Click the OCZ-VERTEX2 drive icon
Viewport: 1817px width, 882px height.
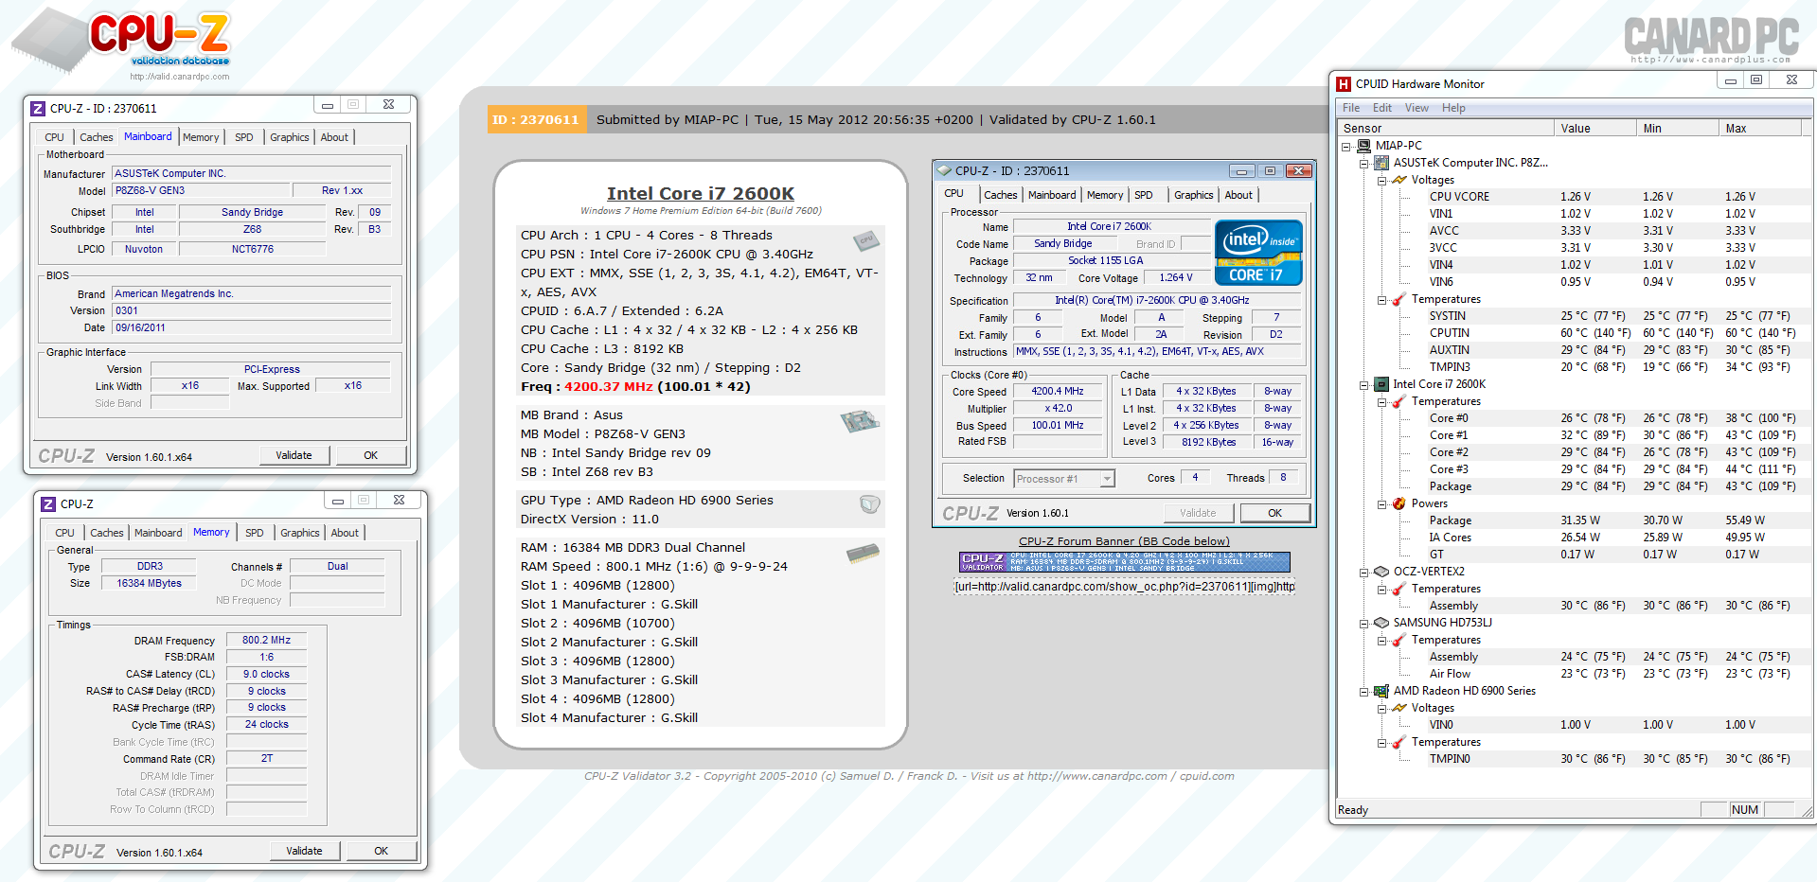1381,572
